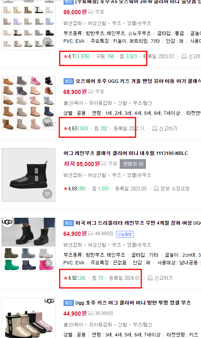Screen dimensions: 201x338
Task: Toggle wishlist heart on UGG kids boots thumbnail
Action: (47, 121)
